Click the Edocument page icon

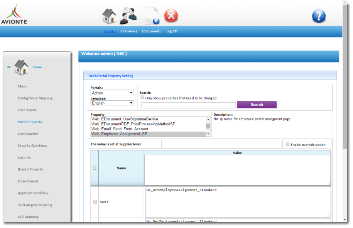[x=152, y=16]
